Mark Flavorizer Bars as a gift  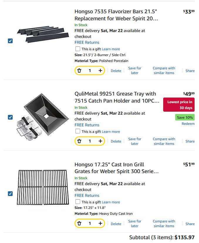click(78, 49)
